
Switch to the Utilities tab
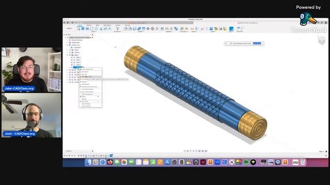[127, 25]
